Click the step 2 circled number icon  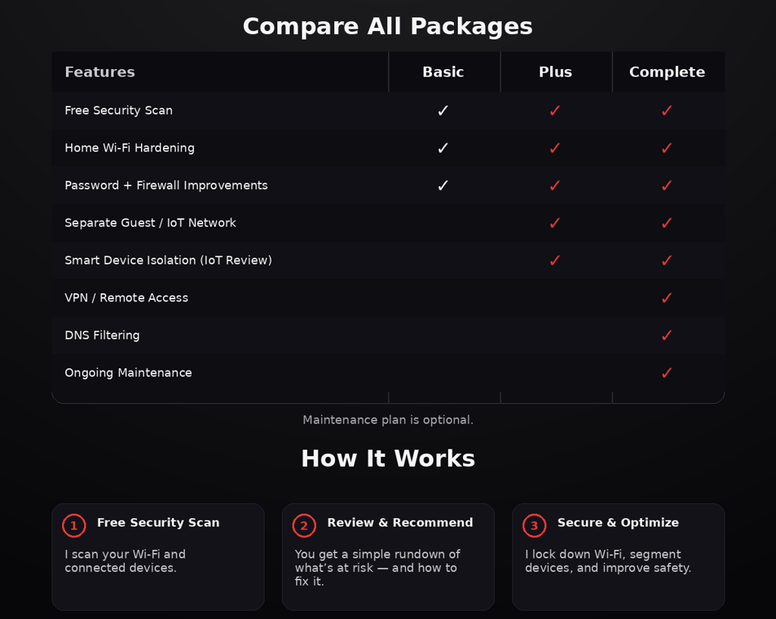(x=304, y=525)
